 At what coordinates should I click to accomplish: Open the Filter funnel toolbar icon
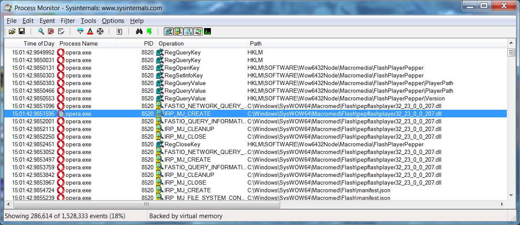80,31
